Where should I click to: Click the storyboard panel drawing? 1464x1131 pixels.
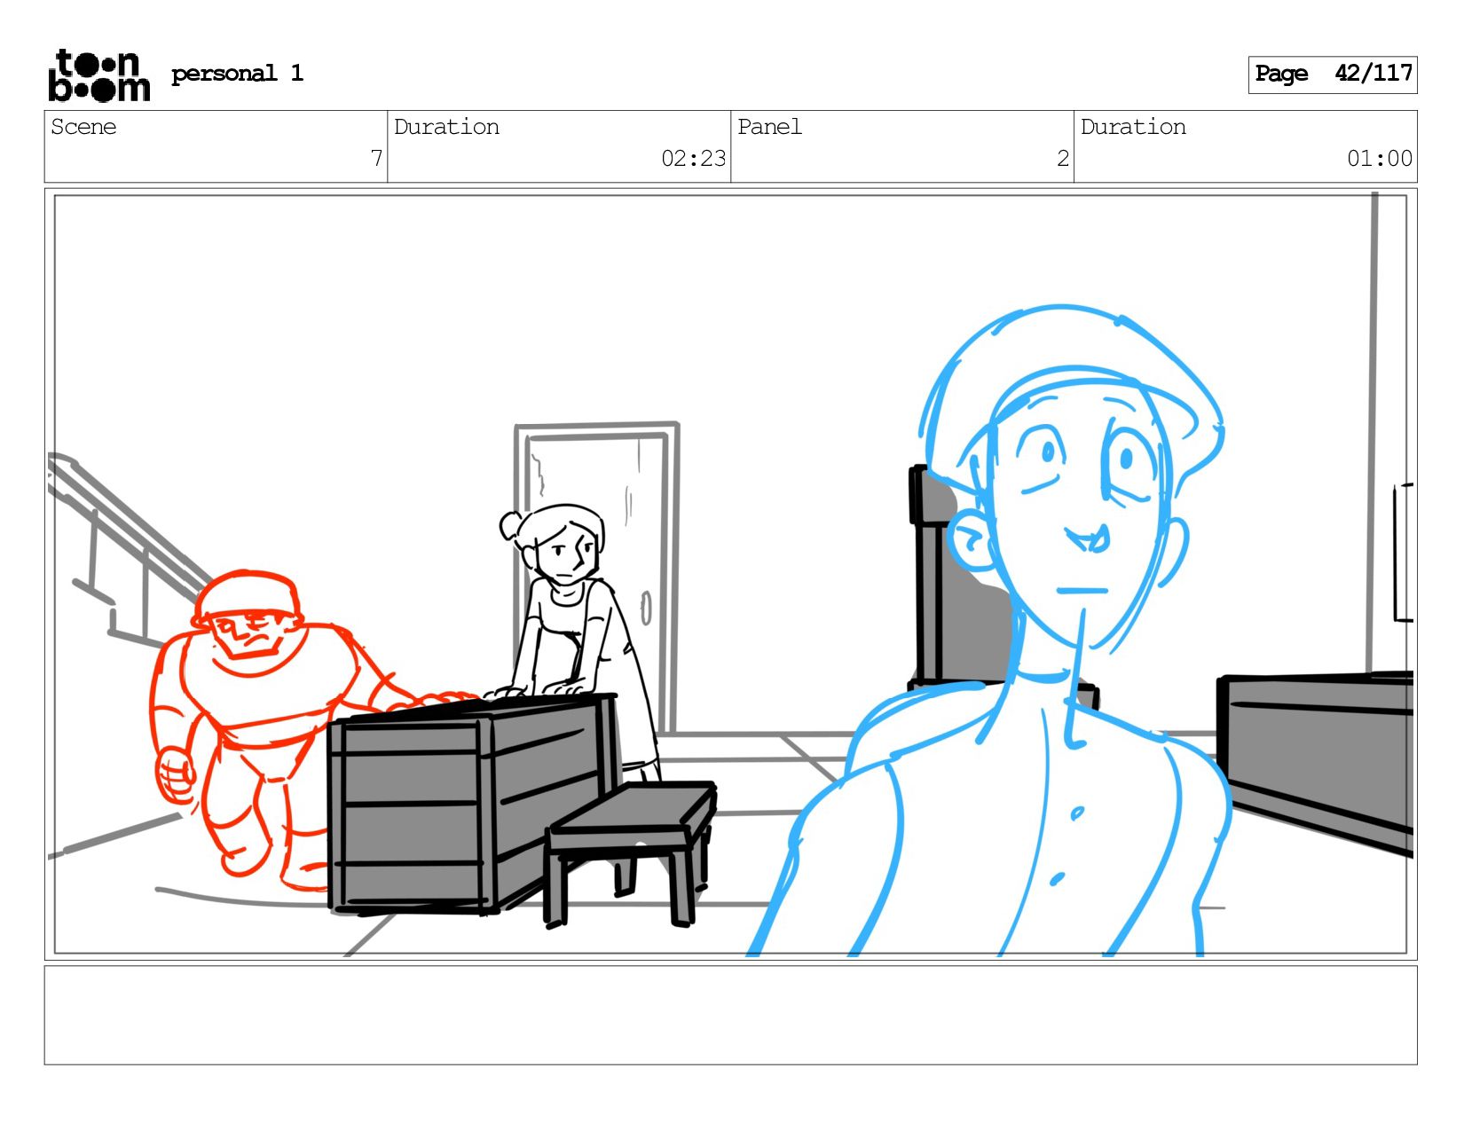point(730,574)
